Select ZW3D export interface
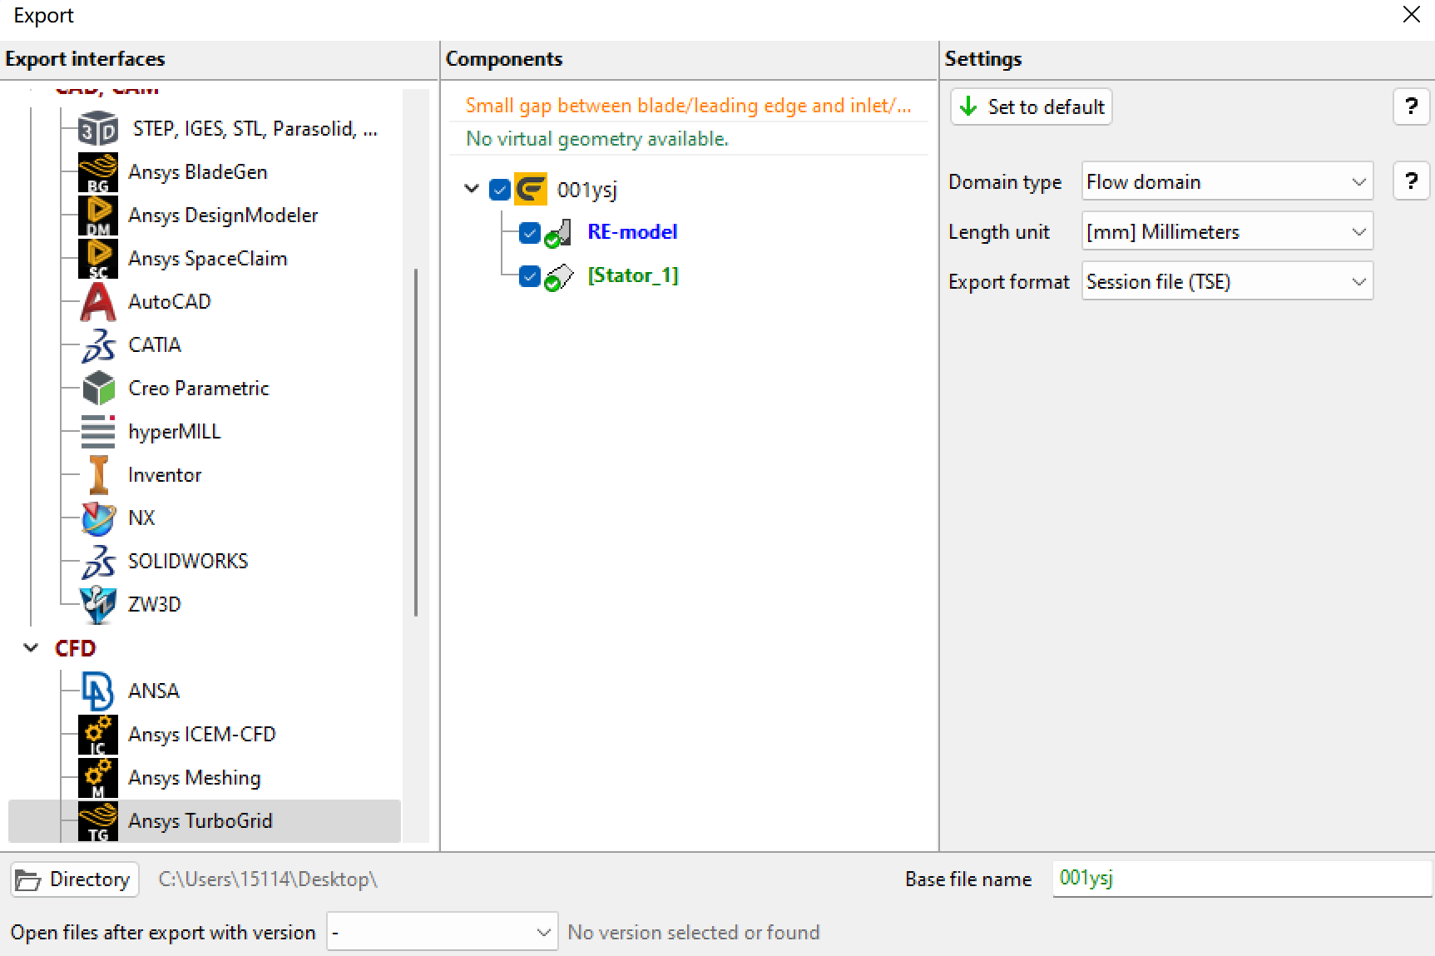 (155, 605)
